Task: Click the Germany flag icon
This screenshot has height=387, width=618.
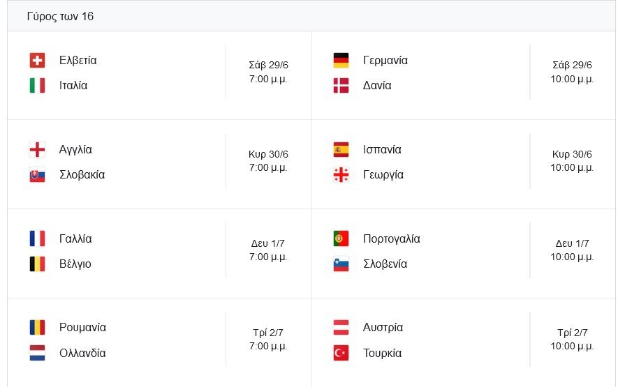Action: click(341, 61)
